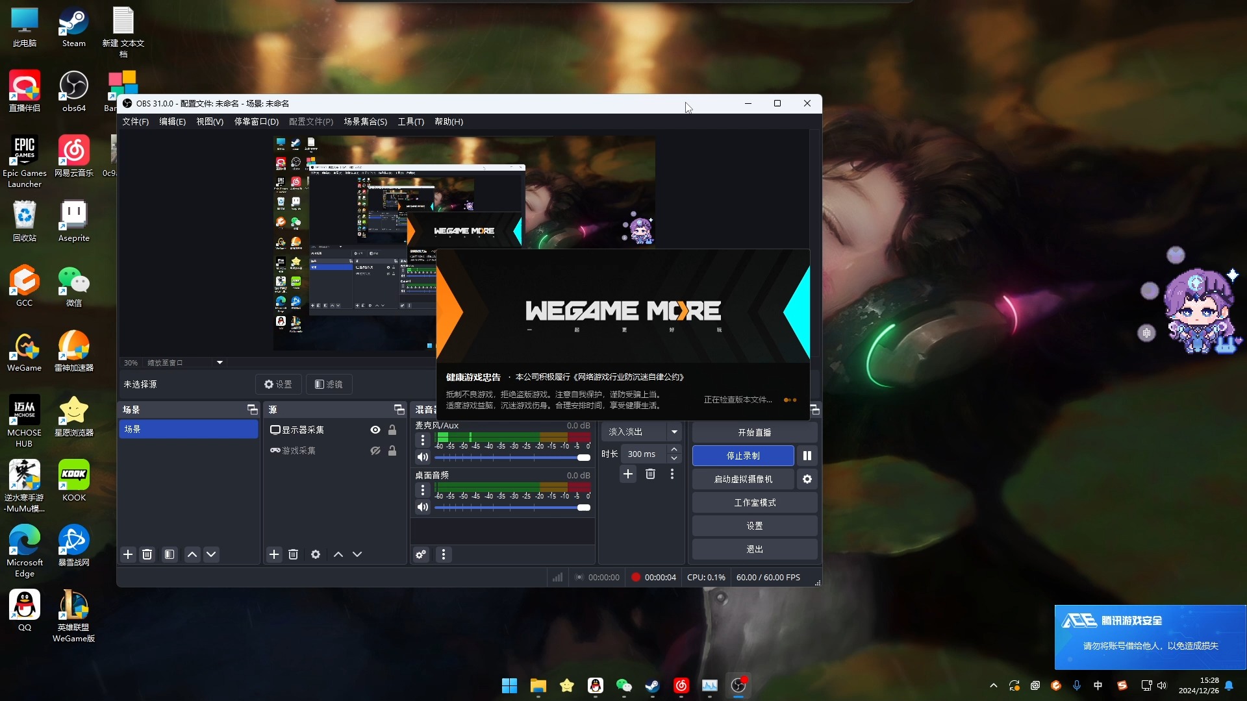Open 帮助(H) menu
The width and height of the screenshot is (1247, 701).
coord(449,122)
